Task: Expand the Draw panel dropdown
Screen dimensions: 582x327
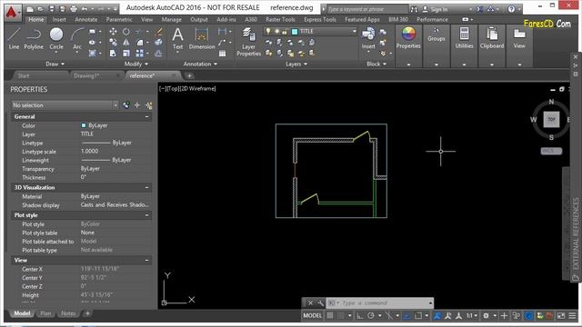Action: (55, 64)
